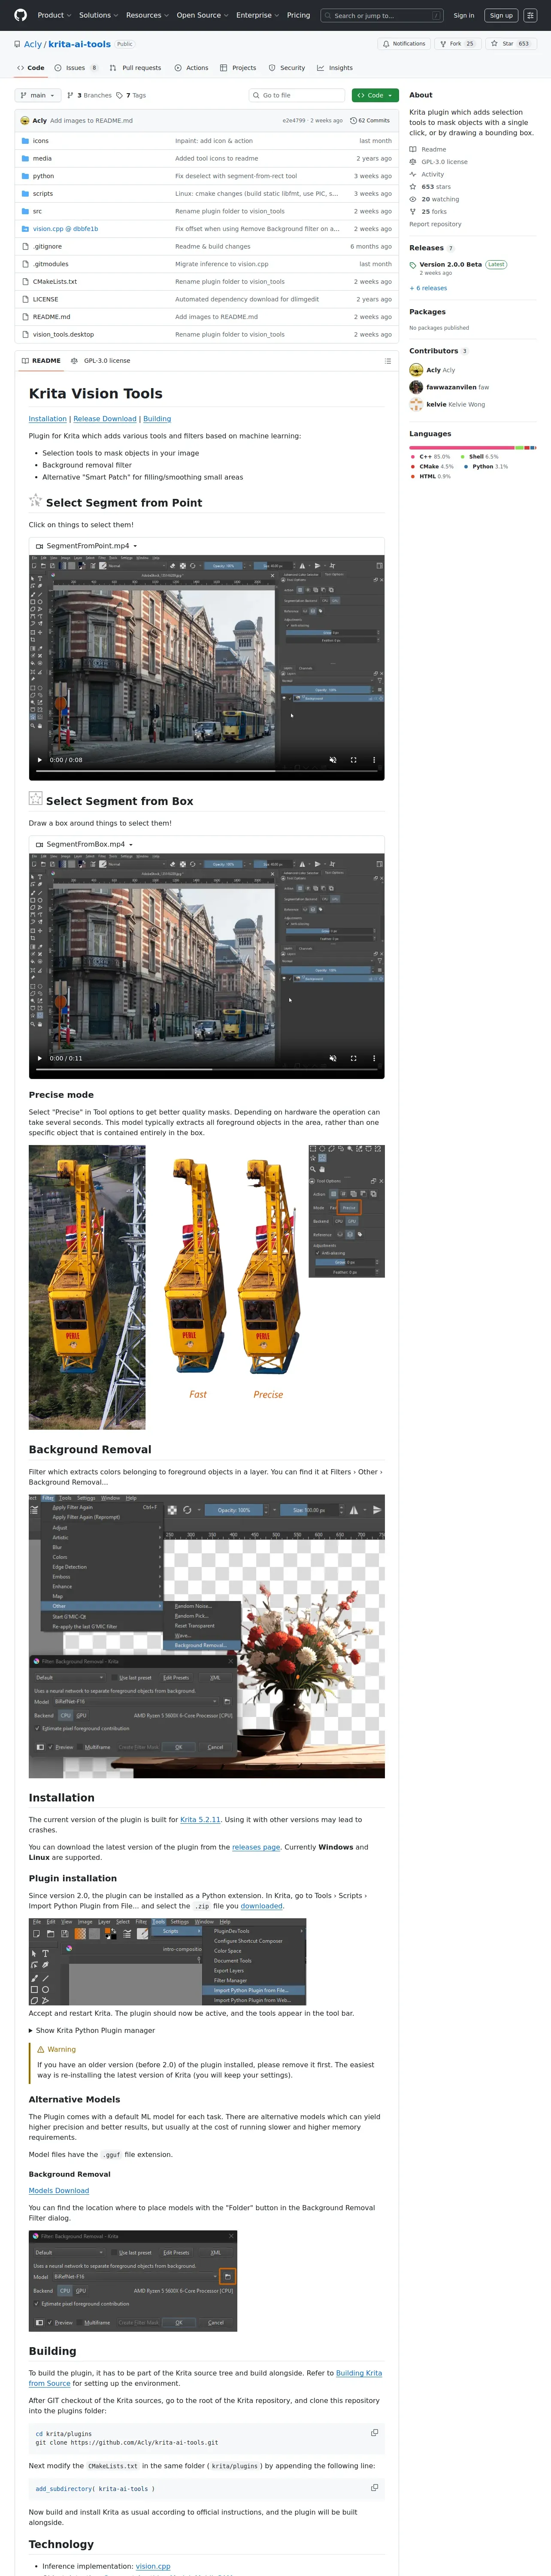Play the SegmentFromBox video
The image size is (551, 2576).
40,1058
